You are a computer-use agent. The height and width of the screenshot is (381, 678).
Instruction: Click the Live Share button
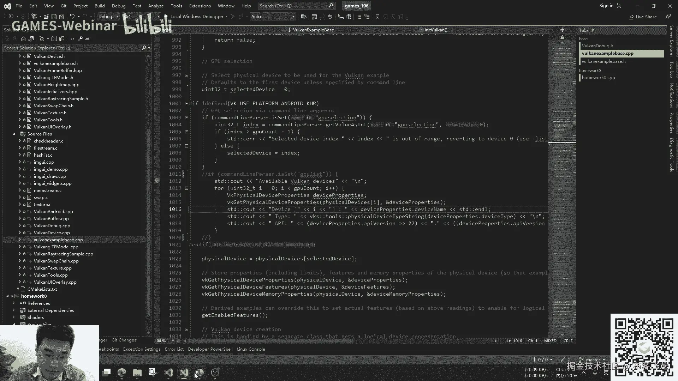[x=643, y=17]
